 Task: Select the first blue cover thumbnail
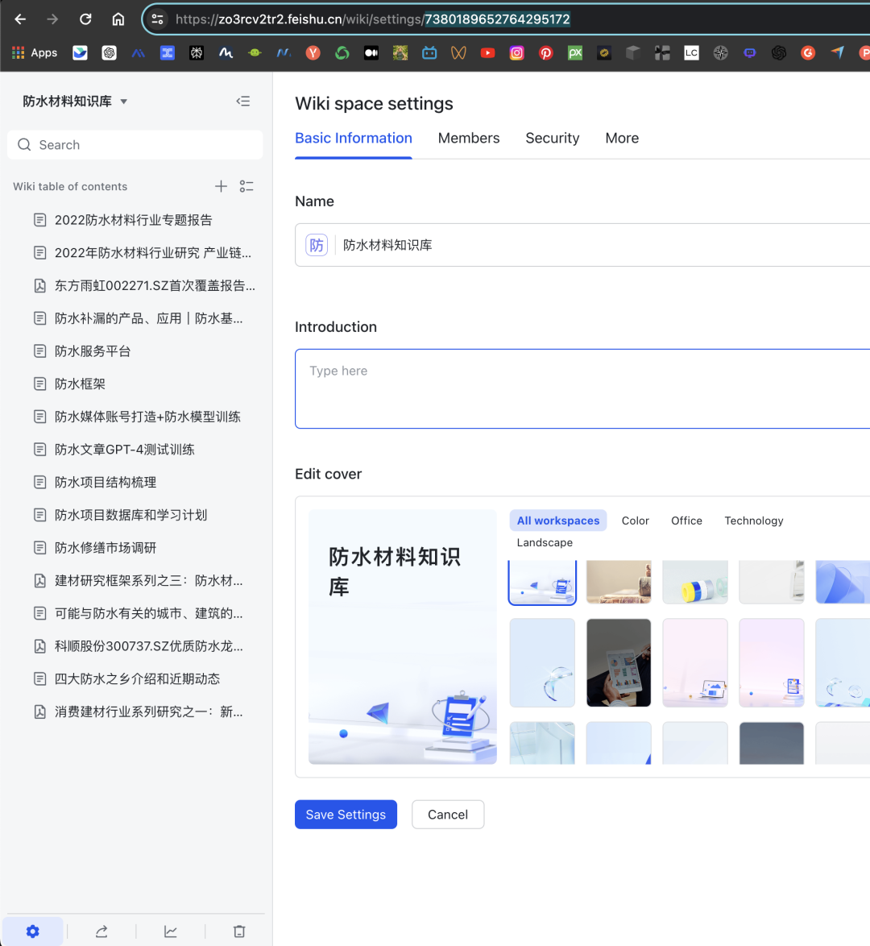coord(542,582)
